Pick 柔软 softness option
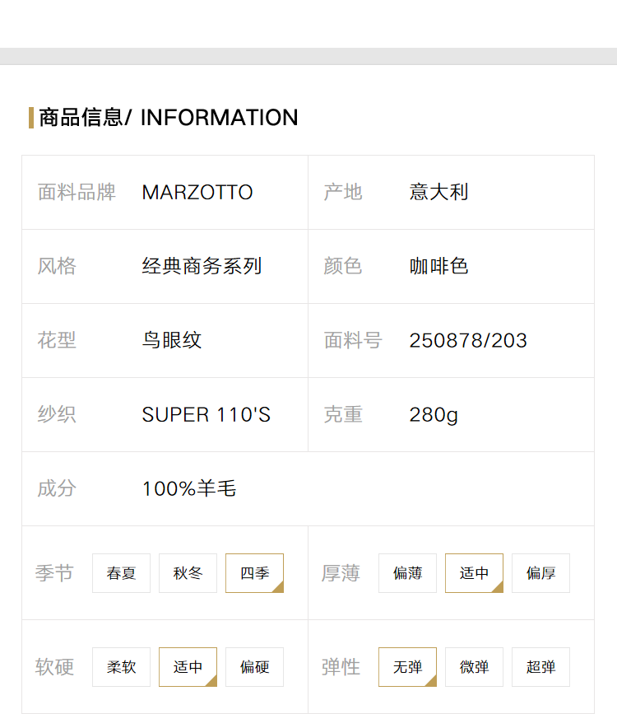 pos(121,667)
